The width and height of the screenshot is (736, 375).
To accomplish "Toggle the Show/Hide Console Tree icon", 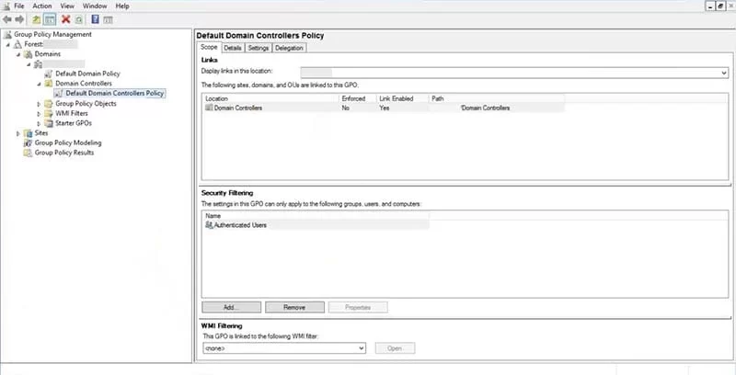I will click(50, 19).
